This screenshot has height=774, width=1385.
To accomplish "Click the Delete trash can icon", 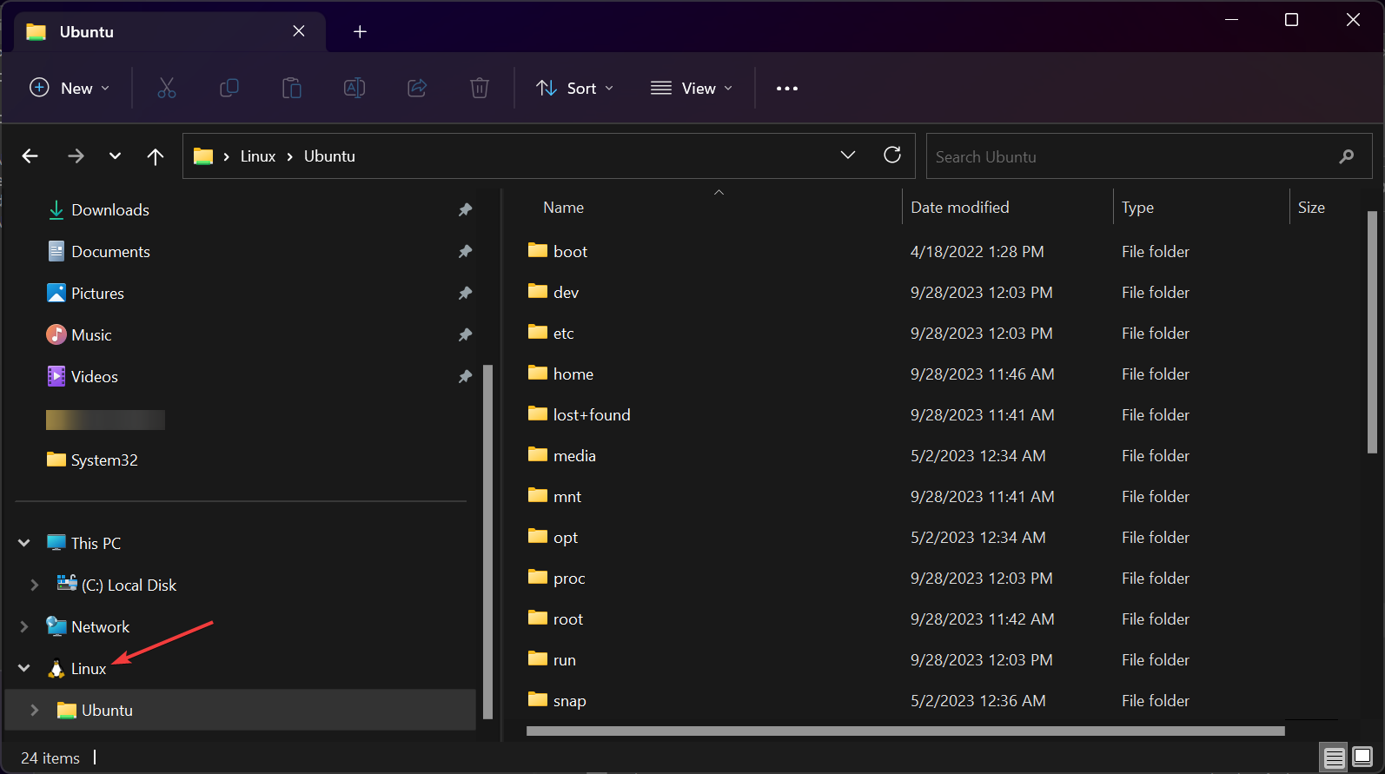I will (x=480, y=88).
